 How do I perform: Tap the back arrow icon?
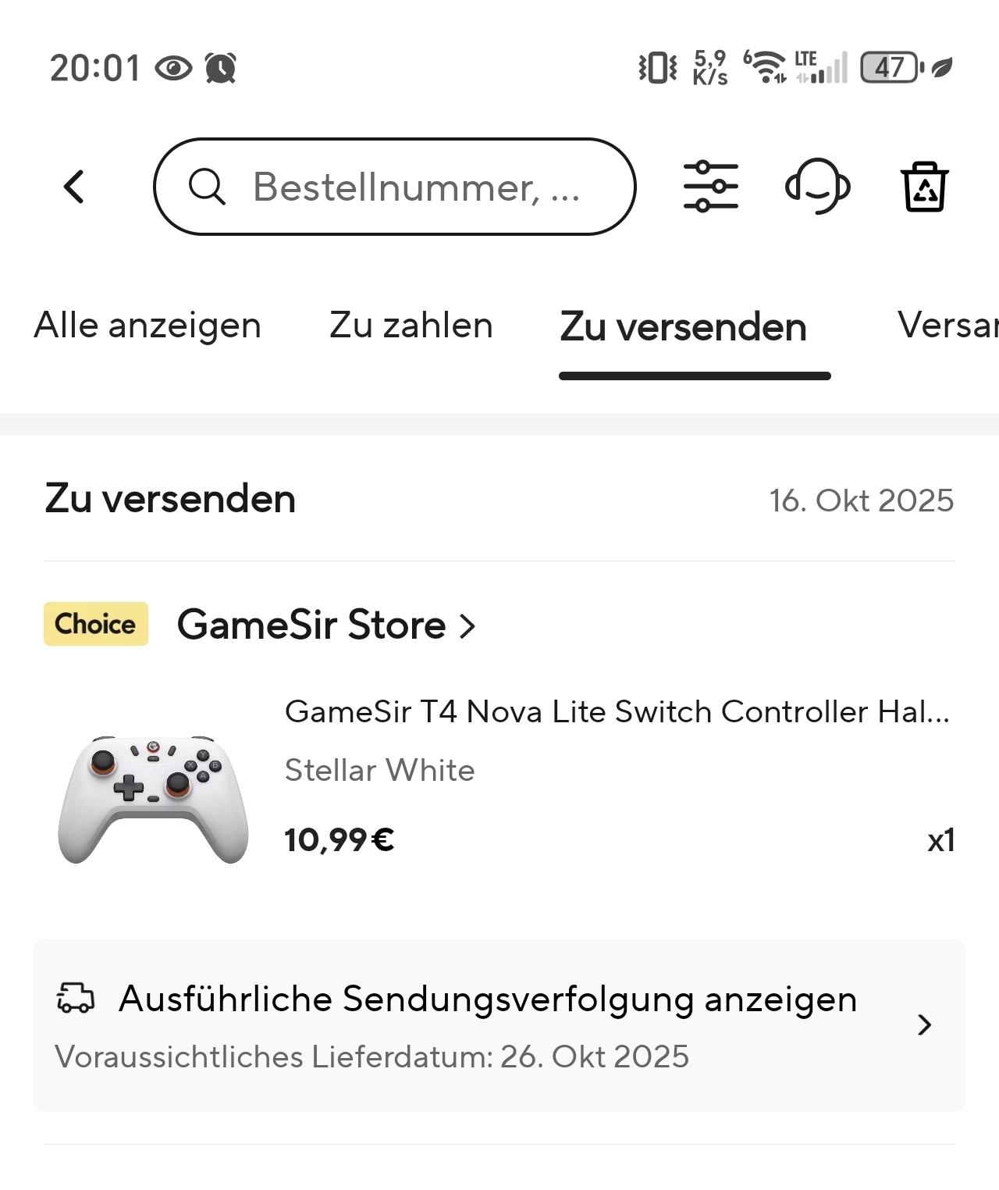[74, 187]
